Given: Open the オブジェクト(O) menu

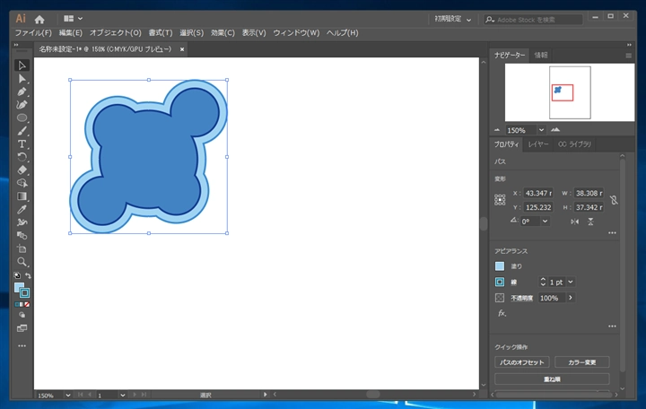Looking at the screenshot, I should tap(116, 33).
